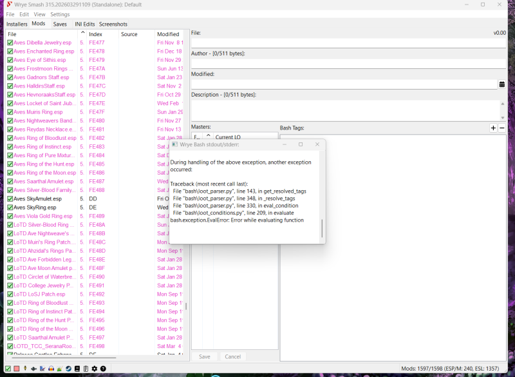Launch Steam from the status bar
The width and height of the screenshot is (515, 377).
tap(68, 369)
